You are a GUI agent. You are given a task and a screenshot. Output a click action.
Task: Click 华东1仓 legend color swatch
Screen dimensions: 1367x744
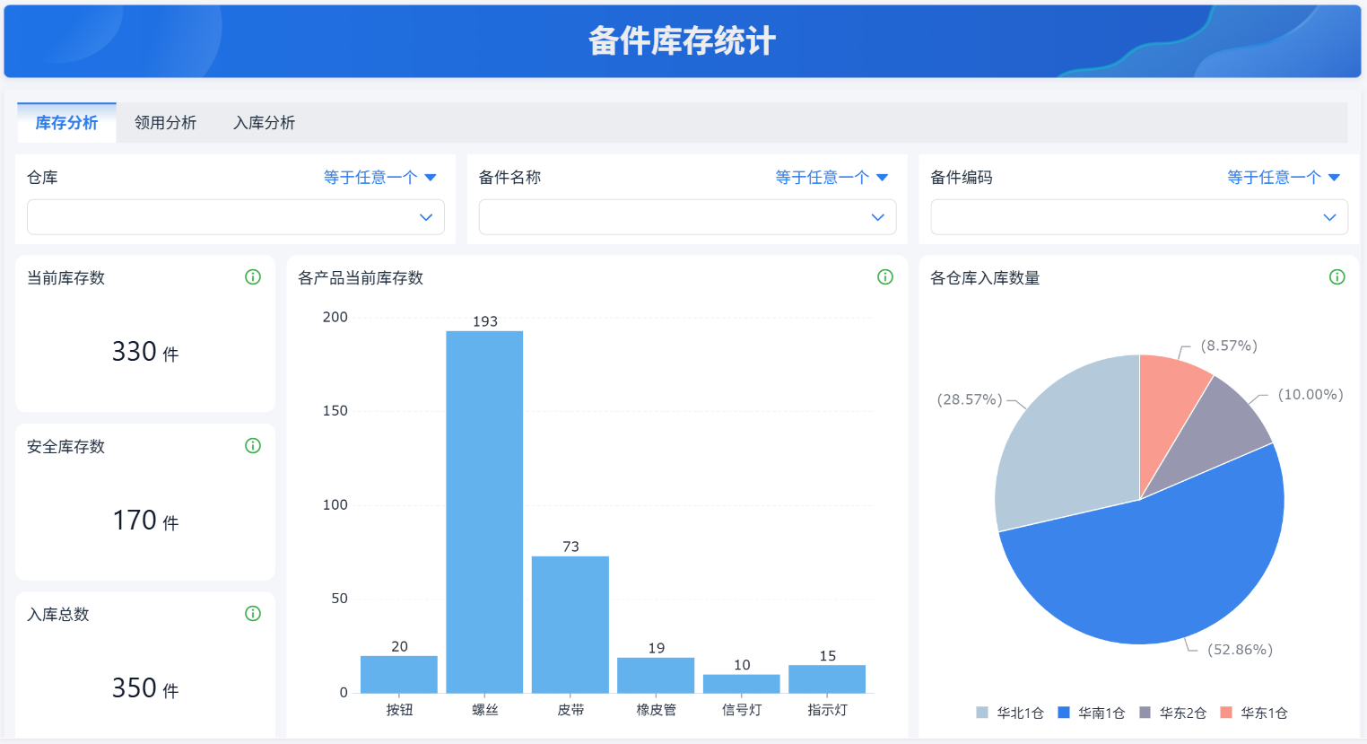(x=1226, y=713)
